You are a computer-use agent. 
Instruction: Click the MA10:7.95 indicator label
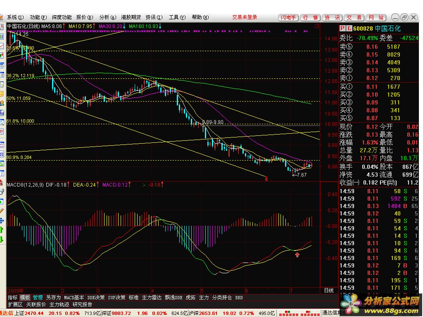click(81, 26)
